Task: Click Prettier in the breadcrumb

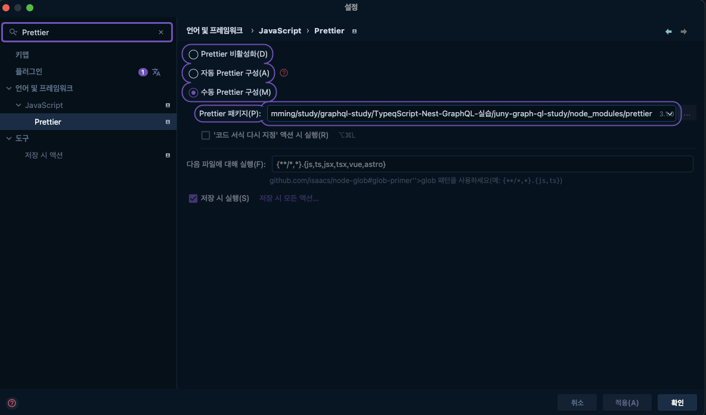Action: pyautogui.click(x=329, y=30)
